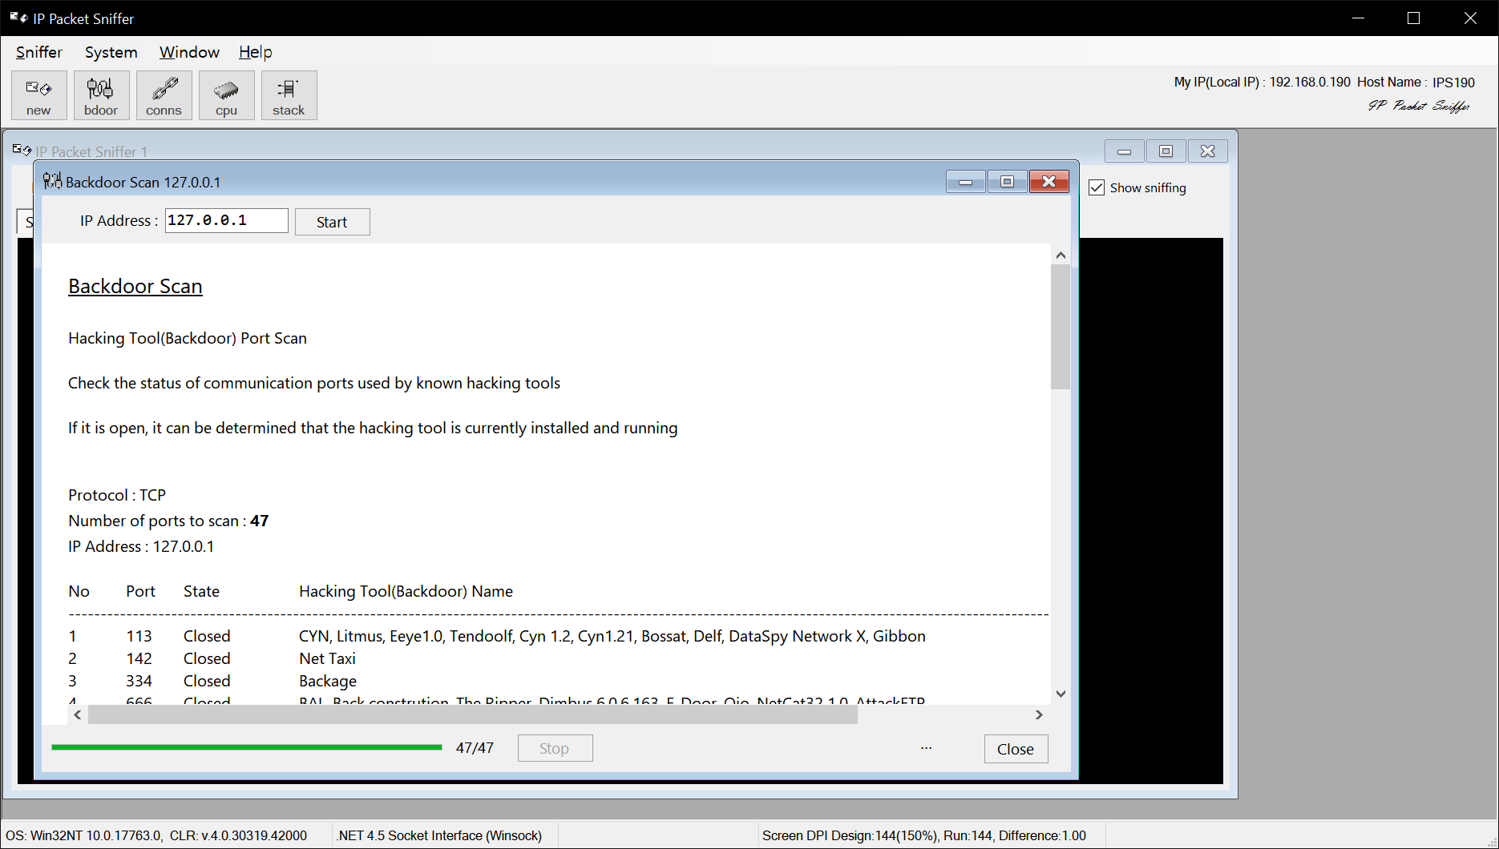This screenshot has height=849, width=1499.
Task: Open the stack protocol viewer
Action: (289, 95)
